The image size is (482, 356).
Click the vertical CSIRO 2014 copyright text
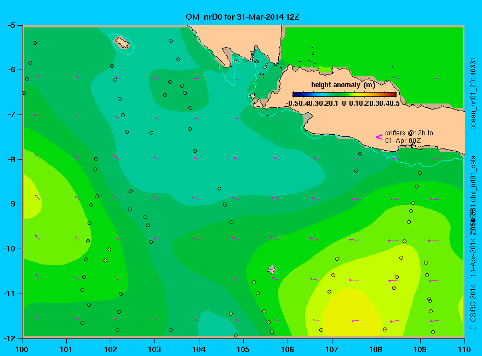(x=473, y=307)
